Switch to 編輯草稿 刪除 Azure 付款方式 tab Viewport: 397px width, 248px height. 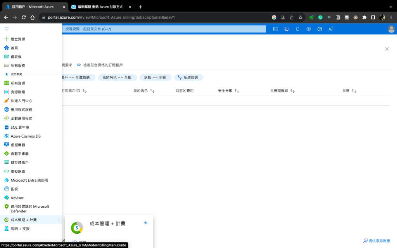[x=101, y=7]
